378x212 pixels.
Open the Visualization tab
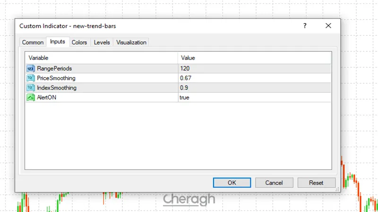click(131, 42)
